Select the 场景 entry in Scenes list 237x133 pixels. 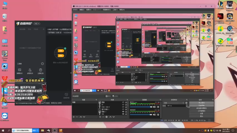click(x=85, y=102)
